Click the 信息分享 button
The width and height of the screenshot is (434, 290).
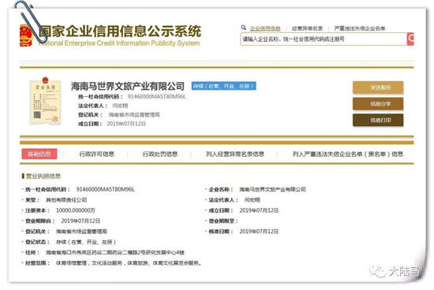378,104
